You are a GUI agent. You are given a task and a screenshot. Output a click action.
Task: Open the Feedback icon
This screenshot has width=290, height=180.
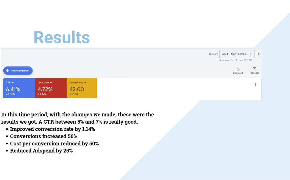coord(254,69)
